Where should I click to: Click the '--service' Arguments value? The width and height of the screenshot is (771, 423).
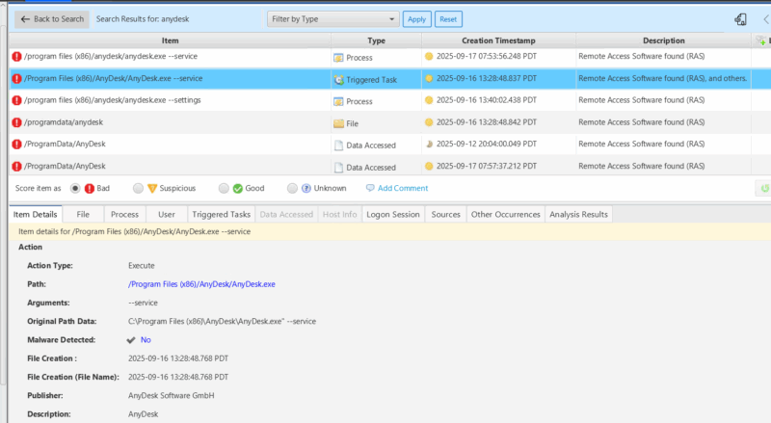click(143, 303)
